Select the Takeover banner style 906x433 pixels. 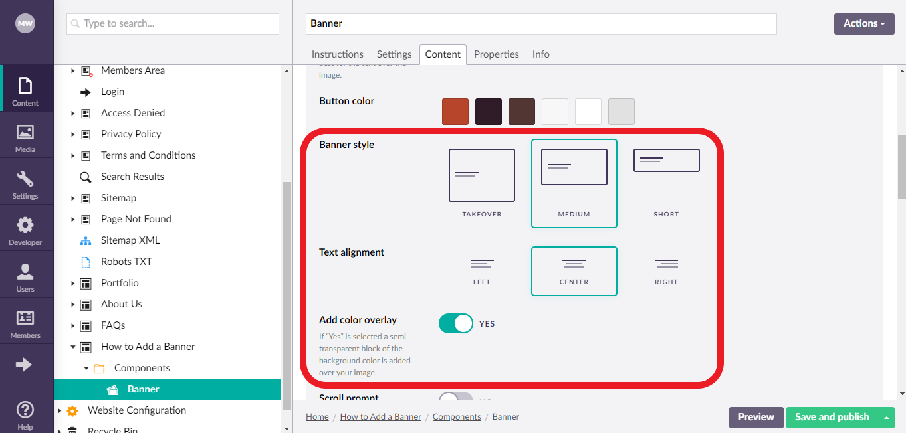click(x=482, y=183)
